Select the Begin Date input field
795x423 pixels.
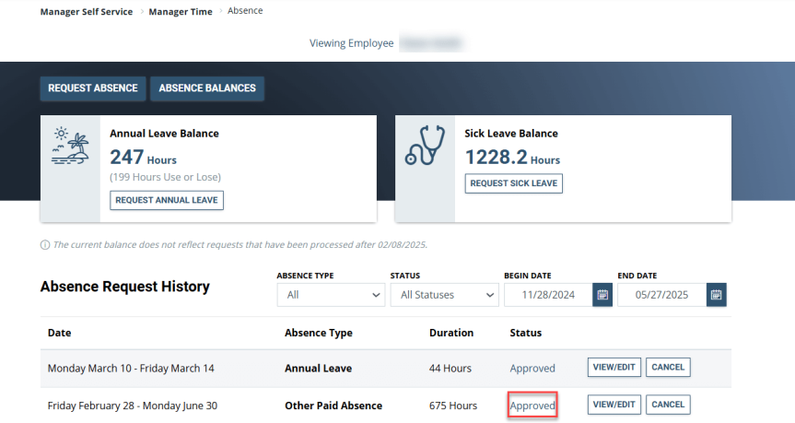point(547,295)
